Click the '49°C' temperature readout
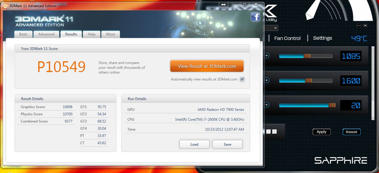This screenshot has width=379, height=173. tap(359, 38)
